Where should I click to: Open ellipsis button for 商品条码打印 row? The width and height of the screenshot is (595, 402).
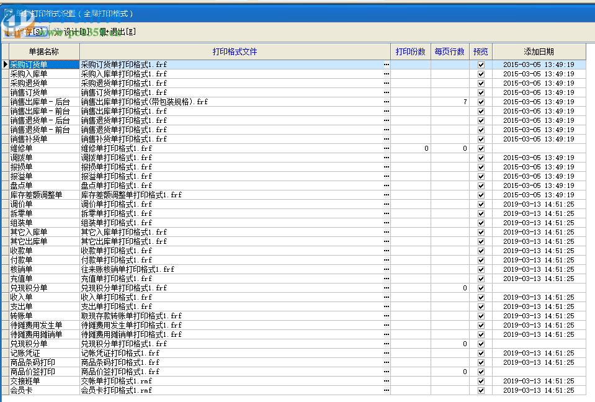pyautogui.click(x=387, y=362)
